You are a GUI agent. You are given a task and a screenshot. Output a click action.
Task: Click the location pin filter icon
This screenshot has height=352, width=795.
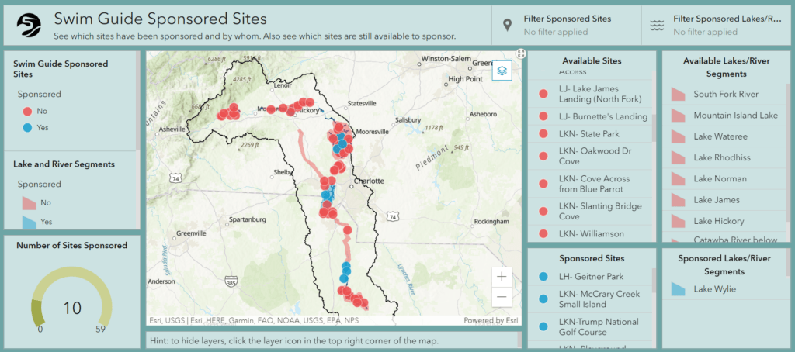point(508,26)
